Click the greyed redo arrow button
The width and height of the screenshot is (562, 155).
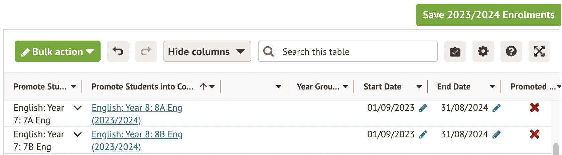[146, 51]
